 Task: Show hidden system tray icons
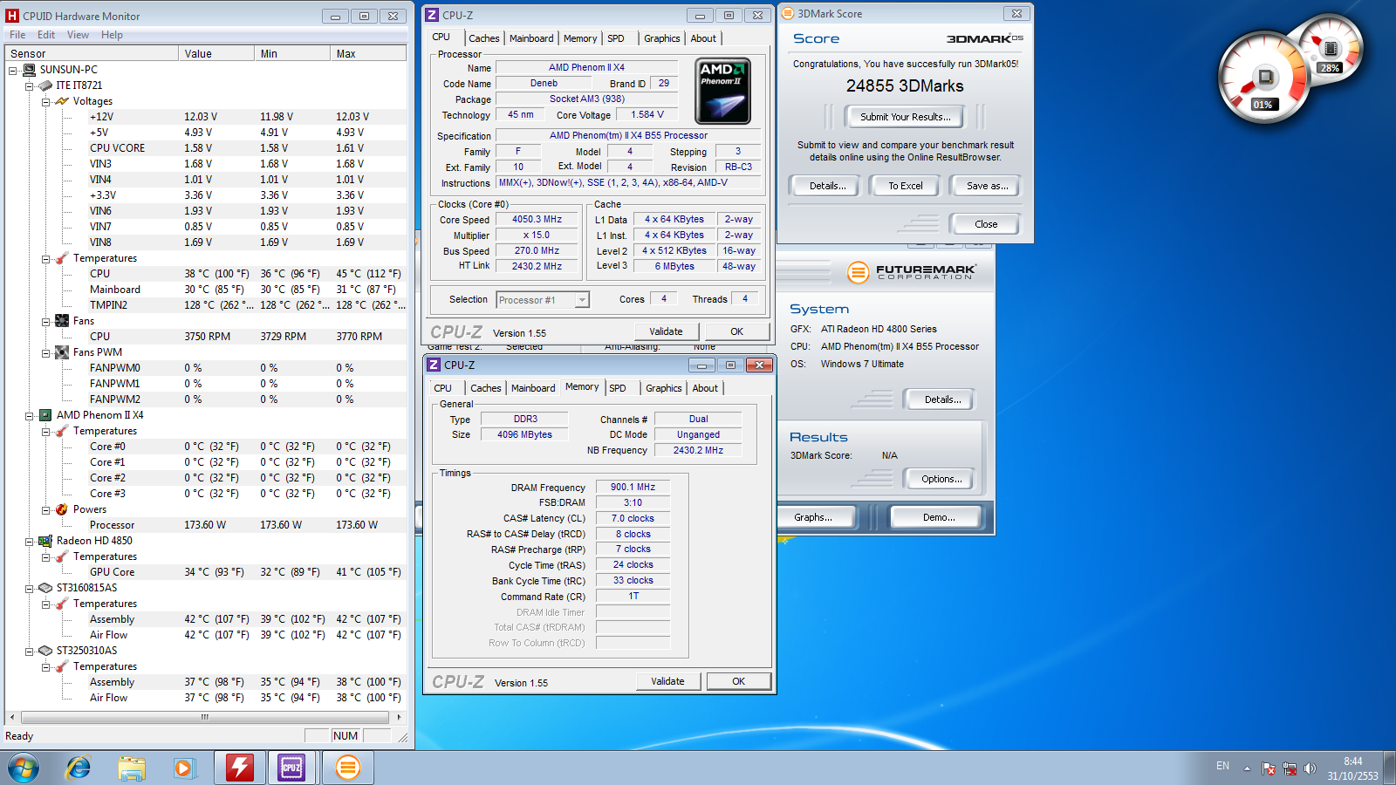pos(1247,768)
